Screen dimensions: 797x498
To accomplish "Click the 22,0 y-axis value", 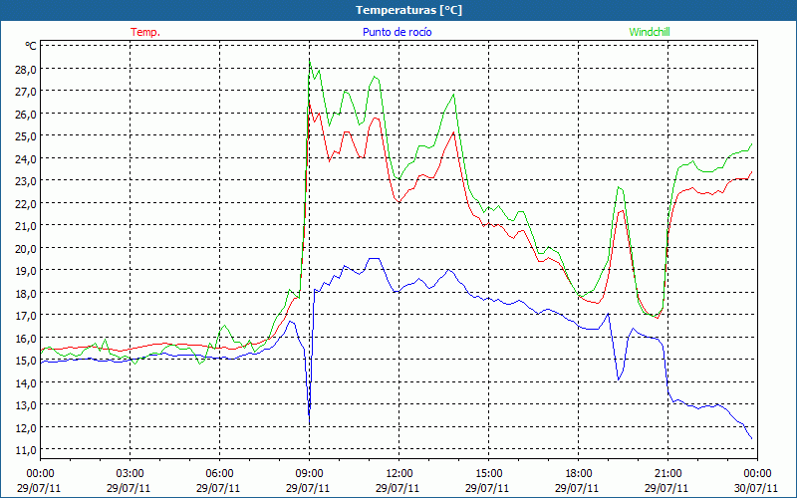I will [x=26, y=203].
